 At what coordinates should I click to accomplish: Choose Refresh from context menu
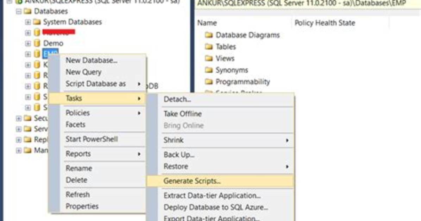pyautogui.click(x=98, y=194)
